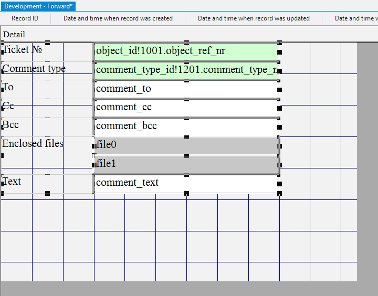Select the Cc label

(8, 106)
